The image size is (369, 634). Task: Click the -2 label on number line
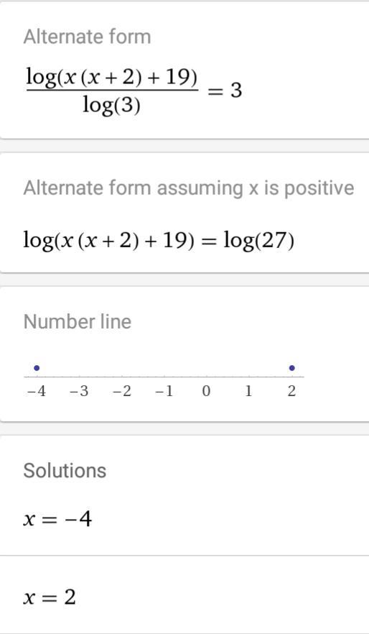121,391
